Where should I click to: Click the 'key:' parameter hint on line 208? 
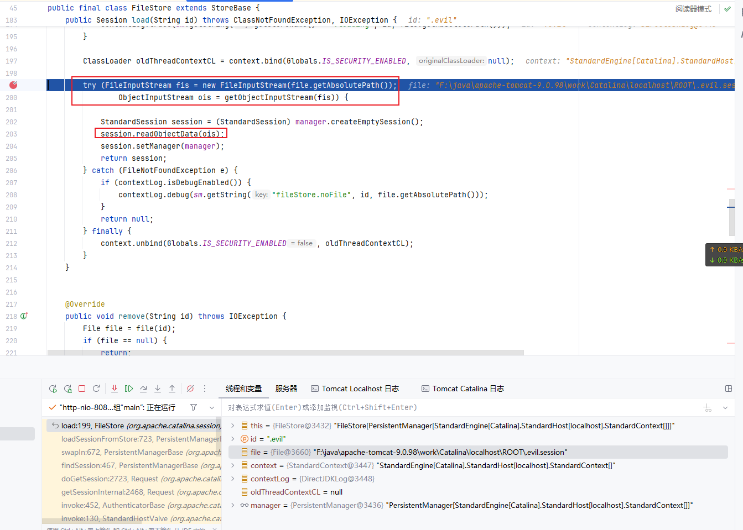(x=262, y=195)
